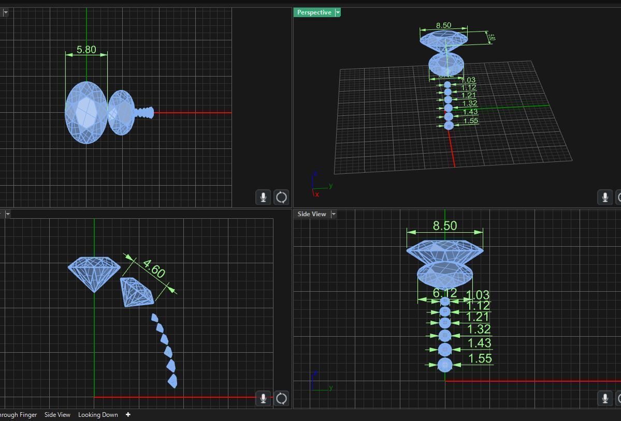Select the large oval gem under the 5.80 dimension
This screenshot has width=621, height=421.
click(x=86, y=113)
